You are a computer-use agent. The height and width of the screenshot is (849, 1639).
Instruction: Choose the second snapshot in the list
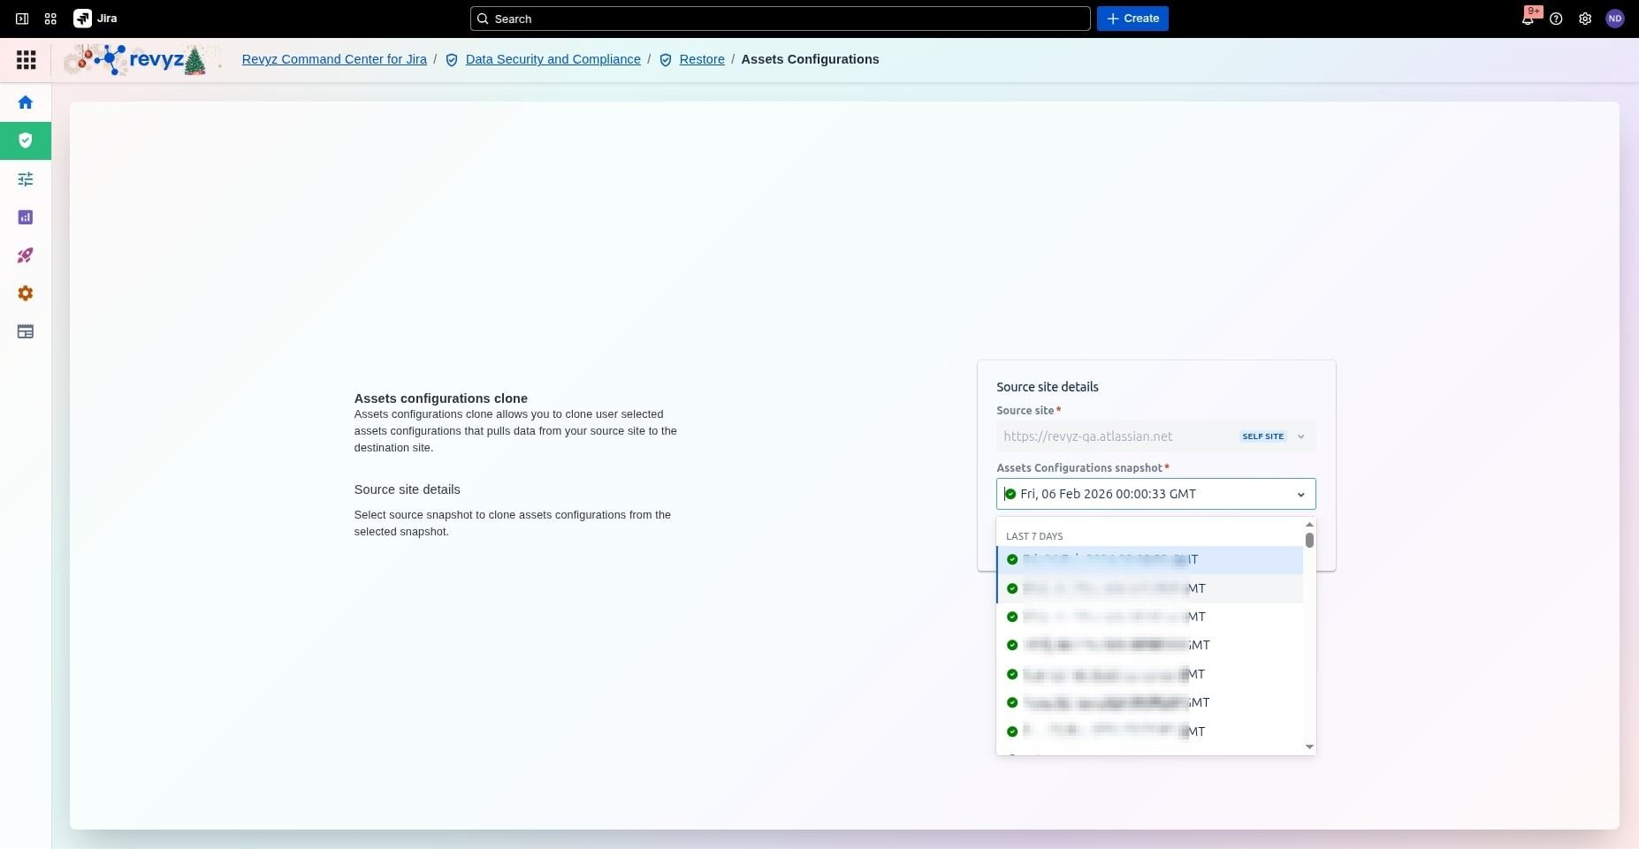[1149, 588]
